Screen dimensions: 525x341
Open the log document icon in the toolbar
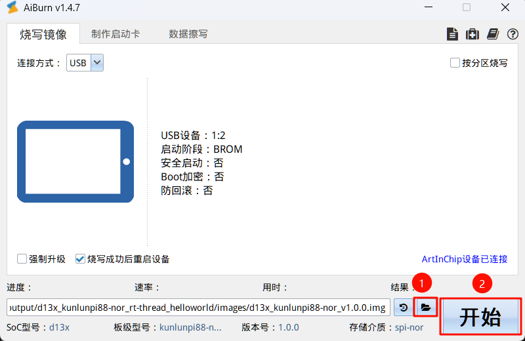(452, 34)
